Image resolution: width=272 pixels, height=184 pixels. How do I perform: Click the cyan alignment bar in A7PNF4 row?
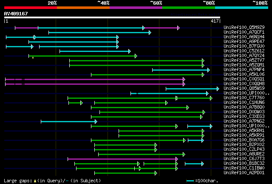[x=181, y=70]
